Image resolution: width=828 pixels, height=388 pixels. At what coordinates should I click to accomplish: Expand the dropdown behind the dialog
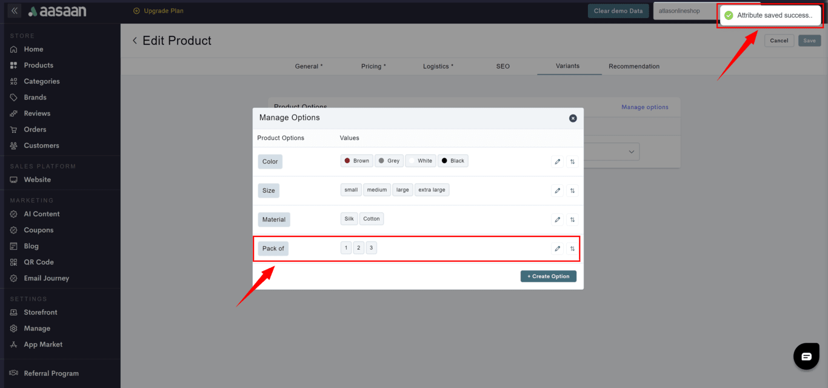point(631,152)
